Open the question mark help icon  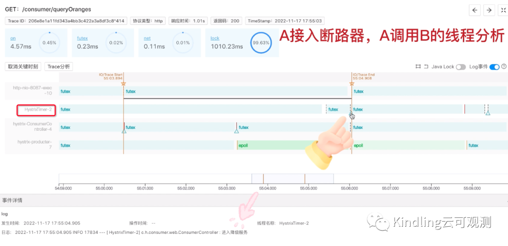504,66
